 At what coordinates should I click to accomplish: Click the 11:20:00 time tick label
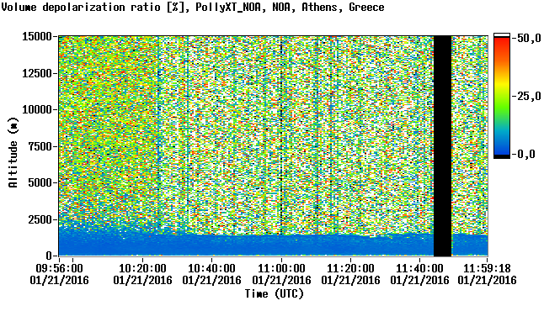pyautogui.click(x=350, y=268)
